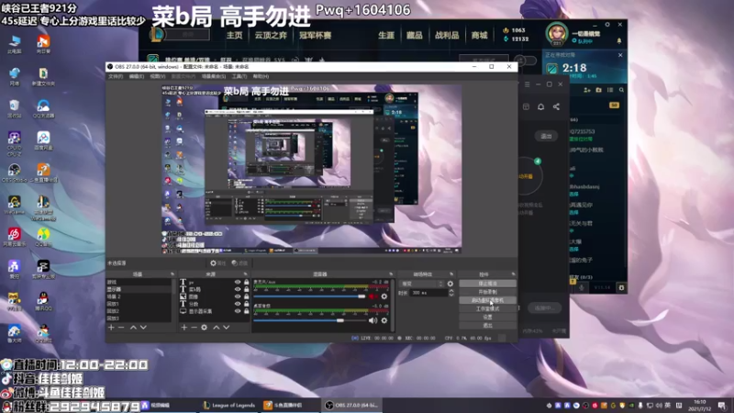The image size is (734, 413).
Task: Click notification bell in League client header
Action: click(619, 41)
